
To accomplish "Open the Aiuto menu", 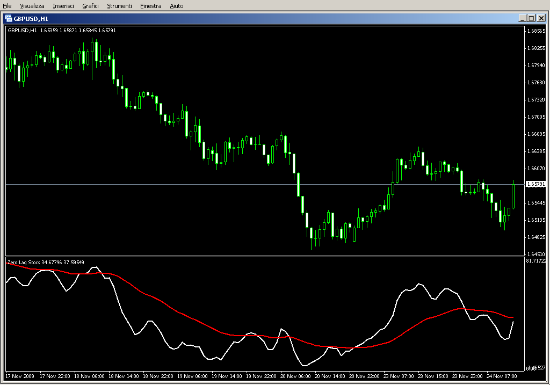I will click(176, 6).
